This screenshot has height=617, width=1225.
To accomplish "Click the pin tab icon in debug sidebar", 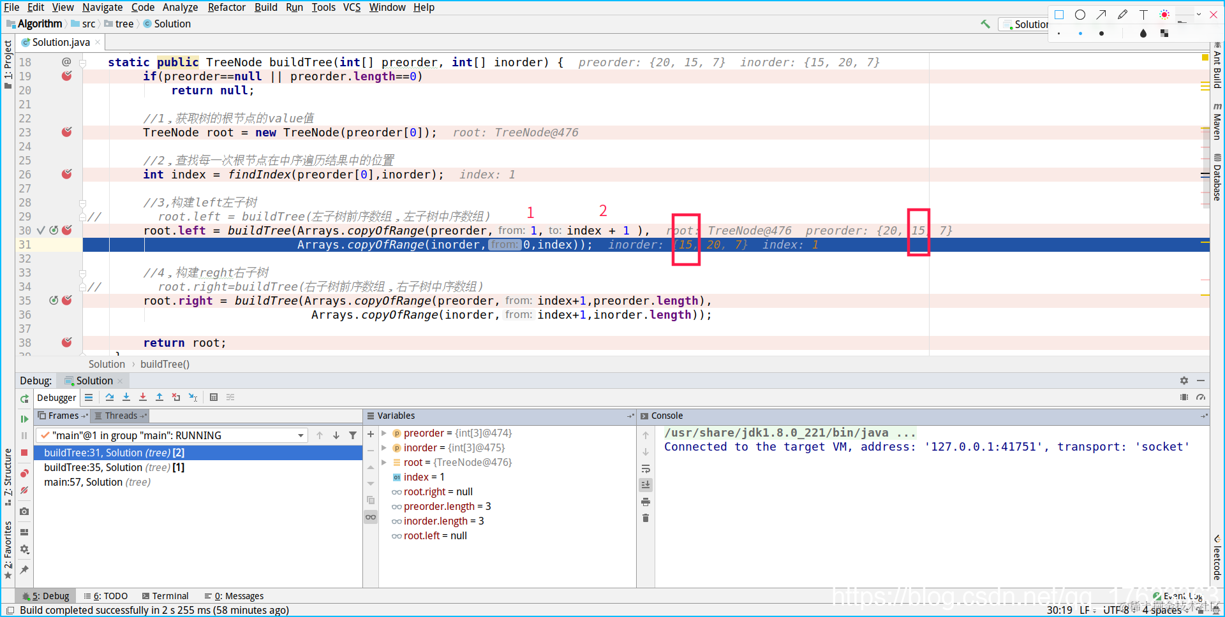I will 24,569.
